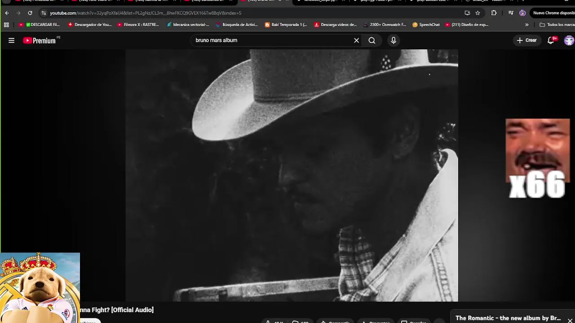Open the 'Baki Temporada 1' bookmark
The height and width of the screenshot is (323, 575).
pos(286,25)
